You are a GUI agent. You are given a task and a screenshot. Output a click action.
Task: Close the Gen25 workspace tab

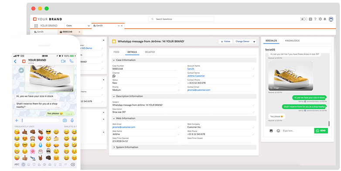tap(122, 26)
